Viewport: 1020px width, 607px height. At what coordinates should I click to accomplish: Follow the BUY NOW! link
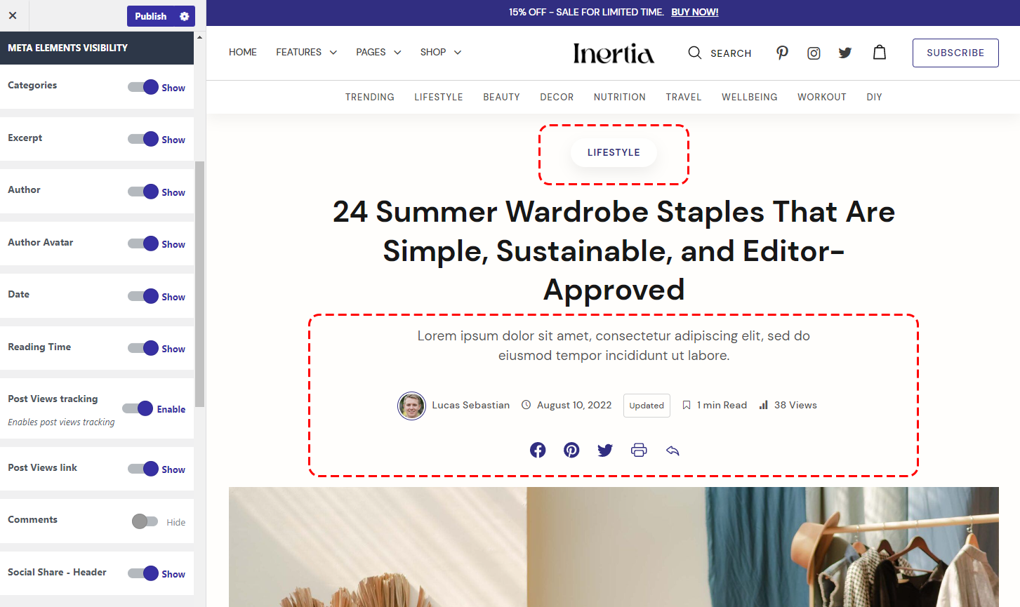(x=695, y=12)
